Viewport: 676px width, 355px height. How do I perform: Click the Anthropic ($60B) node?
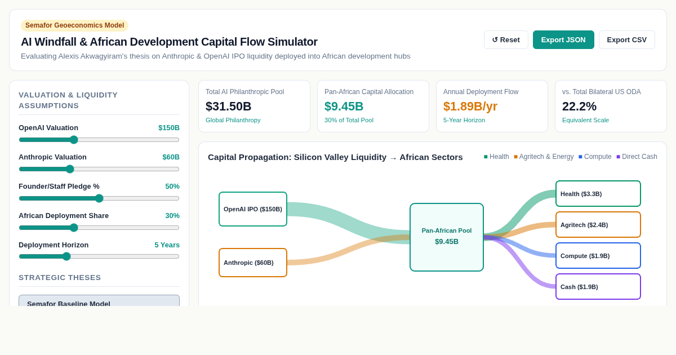(253, 263)
